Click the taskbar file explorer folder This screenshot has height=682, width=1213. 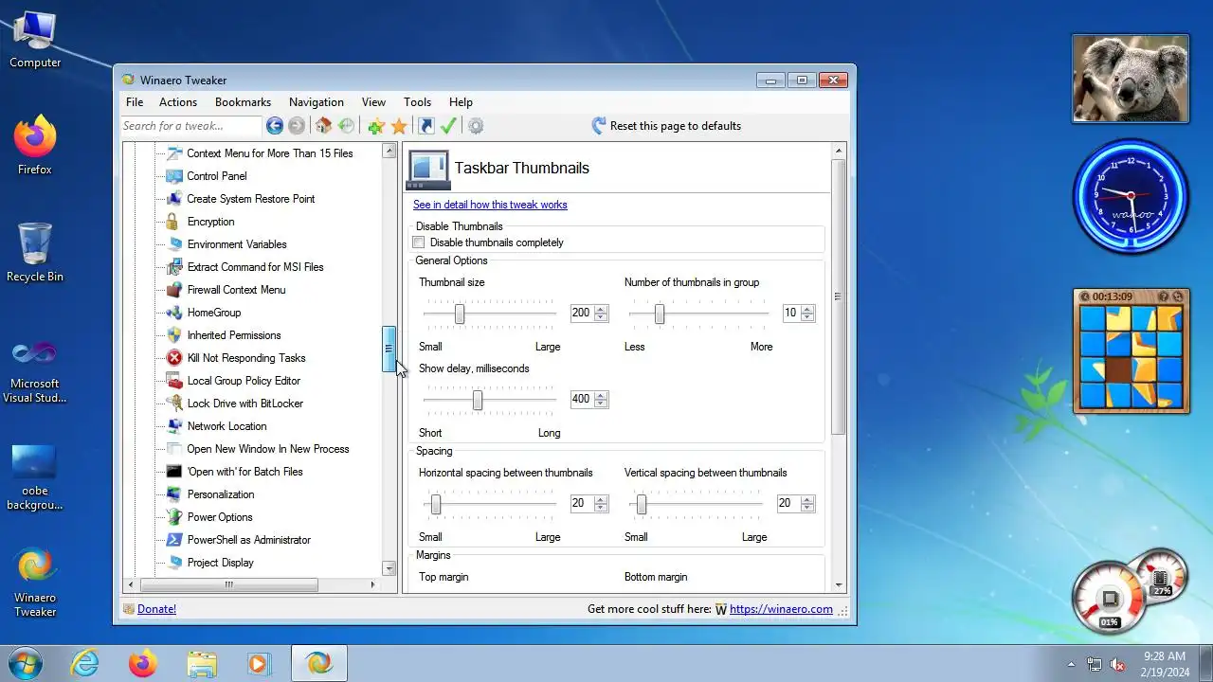(202, 663)
